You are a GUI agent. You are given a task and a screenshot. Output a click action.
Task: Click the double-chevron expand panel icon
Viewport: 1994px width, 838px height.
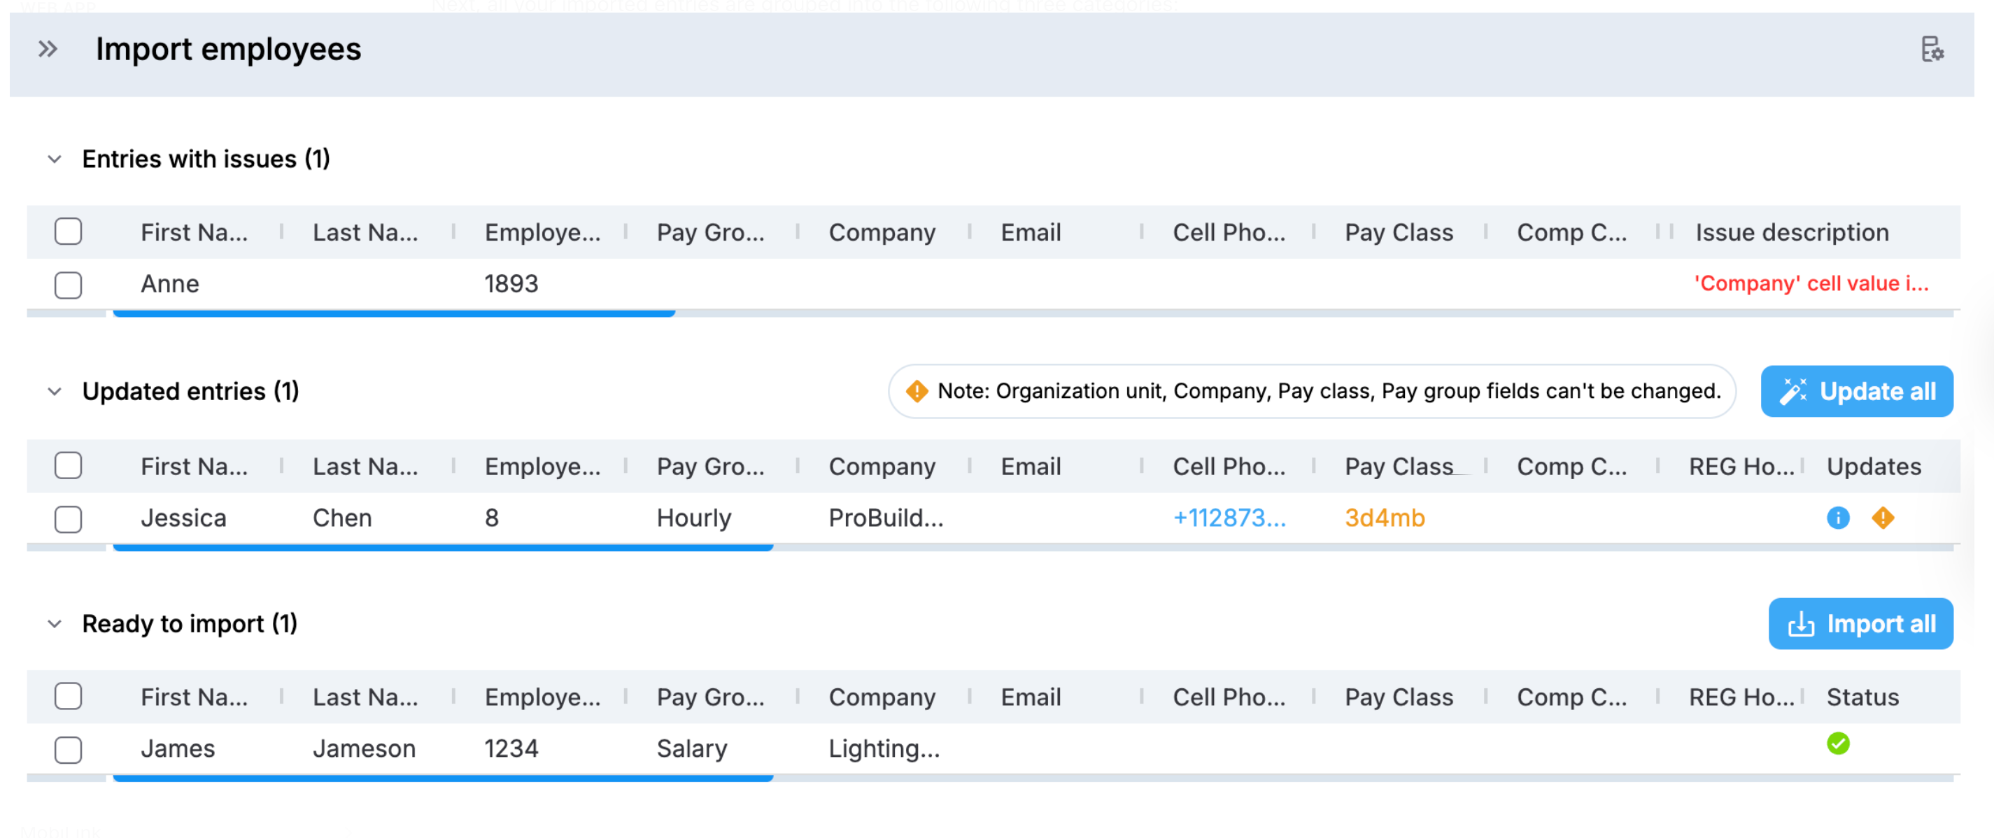(48, 50)
